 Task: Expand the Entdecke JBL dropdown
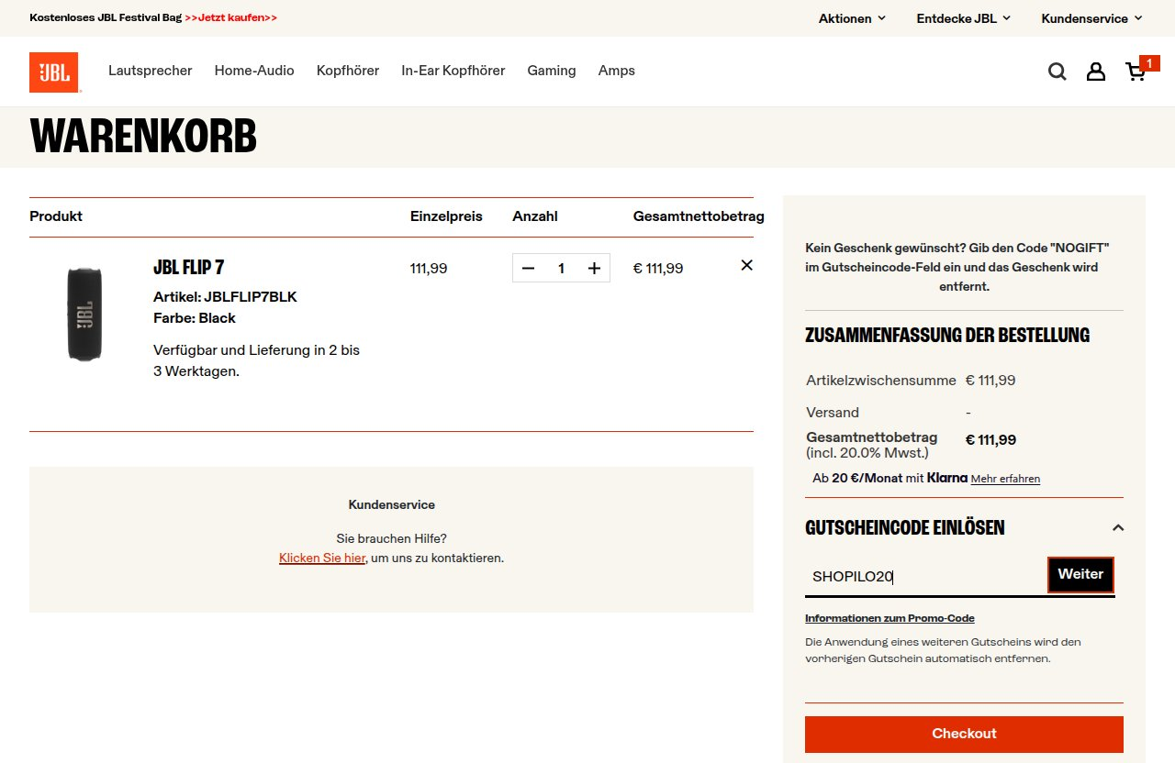964,18
